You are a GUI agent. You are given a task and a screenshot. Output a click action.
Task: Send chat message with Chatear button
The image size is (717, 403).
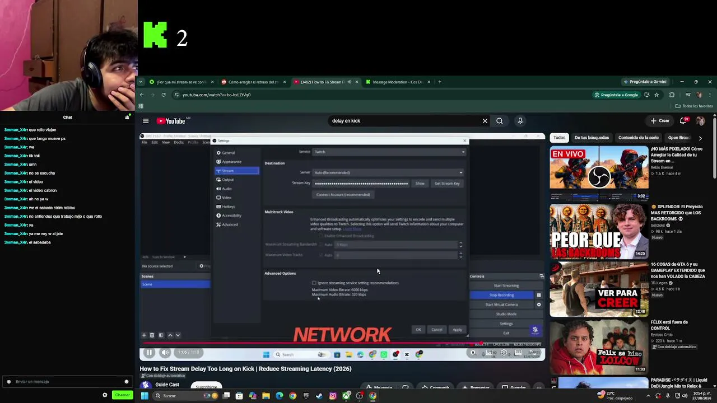(122, 395)
